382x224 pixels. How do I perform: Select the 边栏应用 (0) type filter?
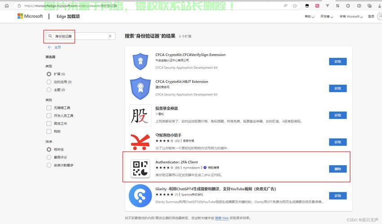(49, 82)
